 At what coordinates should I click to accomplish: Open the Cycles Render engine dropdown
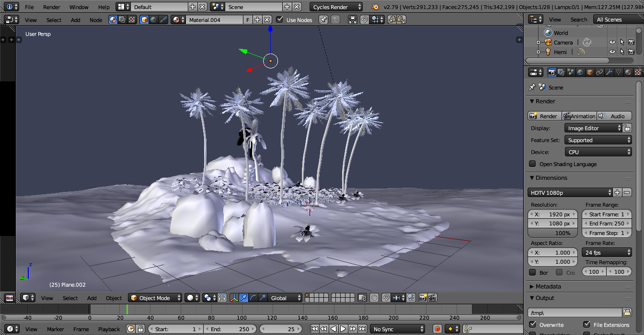[x=337, y=7]
